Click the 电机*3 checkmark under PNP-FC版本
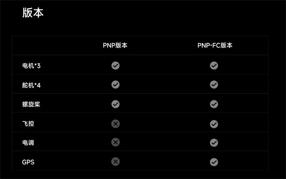The height and width of the screenshot is (179, 286). tap(214, 66)
